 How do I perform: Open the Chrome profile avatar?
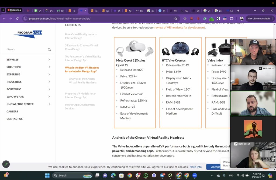point(241,19)
